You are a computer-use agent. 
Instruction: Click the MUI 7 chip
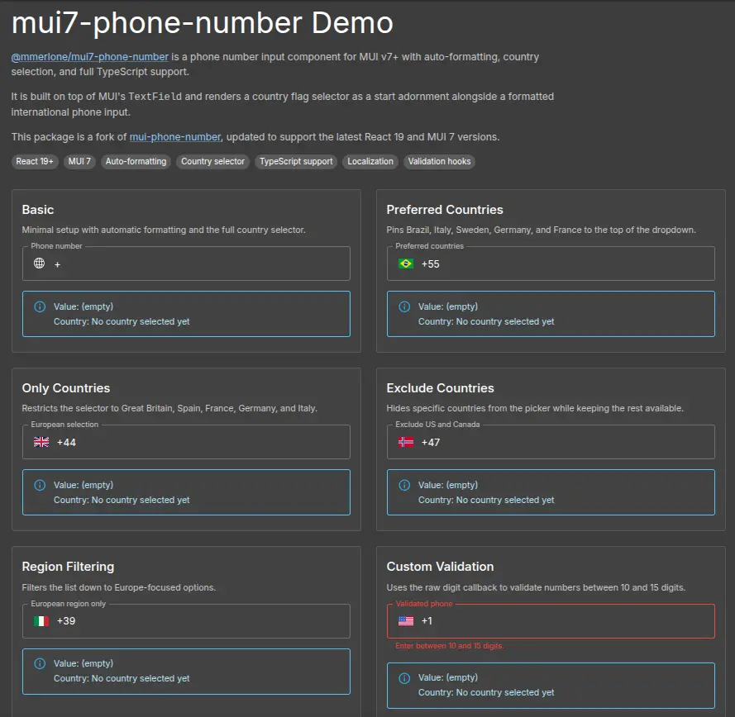79,162
